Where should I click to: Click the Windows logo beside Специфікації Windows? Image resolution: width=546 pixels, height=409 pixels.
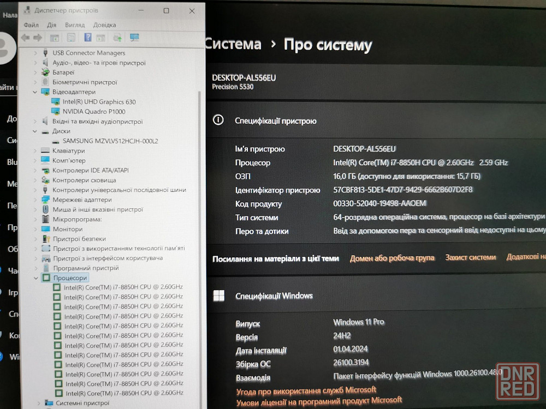click(x=219, y=296)
